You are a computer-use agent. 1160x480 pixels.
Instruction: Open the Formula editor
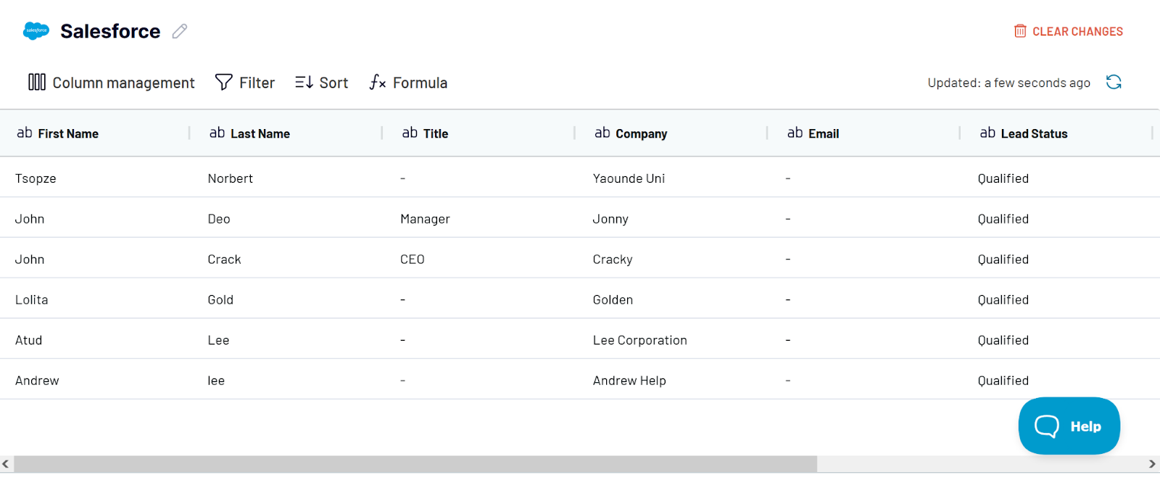pyautogui.click(x=408, y=83)
